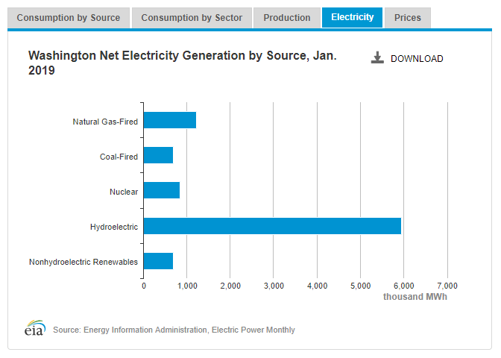Image resolution: width=501 pixels, height=358 pixels.
Task: Select the Production tab
Action: (287, 18)
